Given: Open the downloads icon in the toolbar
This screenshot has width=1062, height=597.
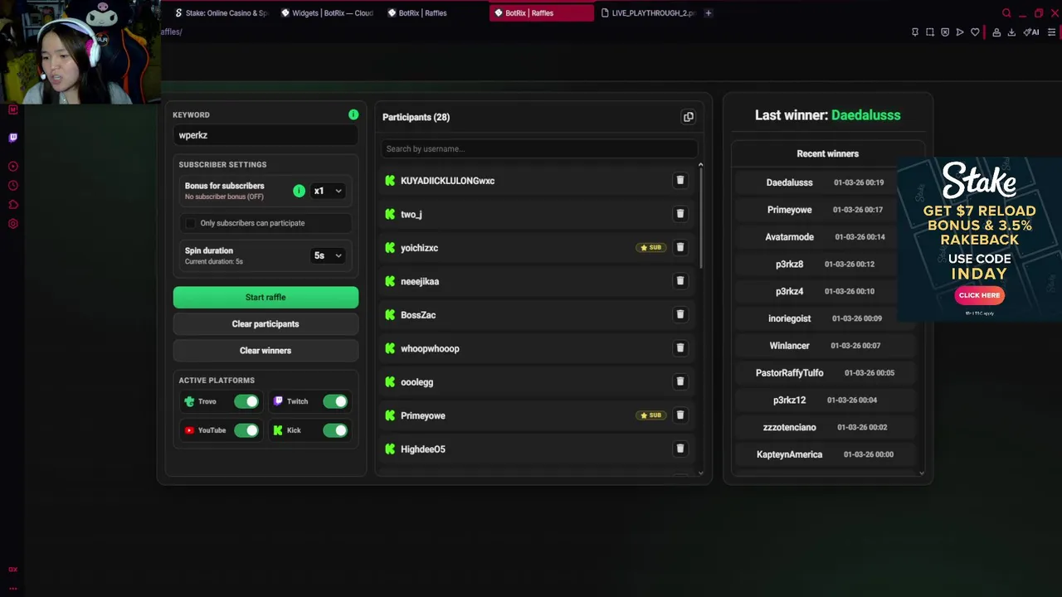Looking at the screenshot, I should coord(1011,32).
